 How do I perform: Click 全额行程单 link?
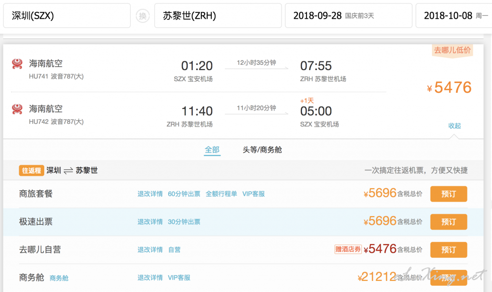[221, 194]
